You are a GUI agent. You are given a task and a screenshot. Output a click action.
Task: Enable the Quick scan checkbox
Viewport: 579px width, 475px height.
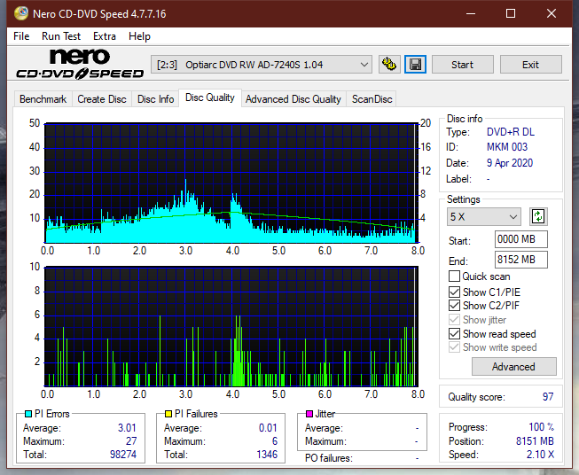(455, 276)
